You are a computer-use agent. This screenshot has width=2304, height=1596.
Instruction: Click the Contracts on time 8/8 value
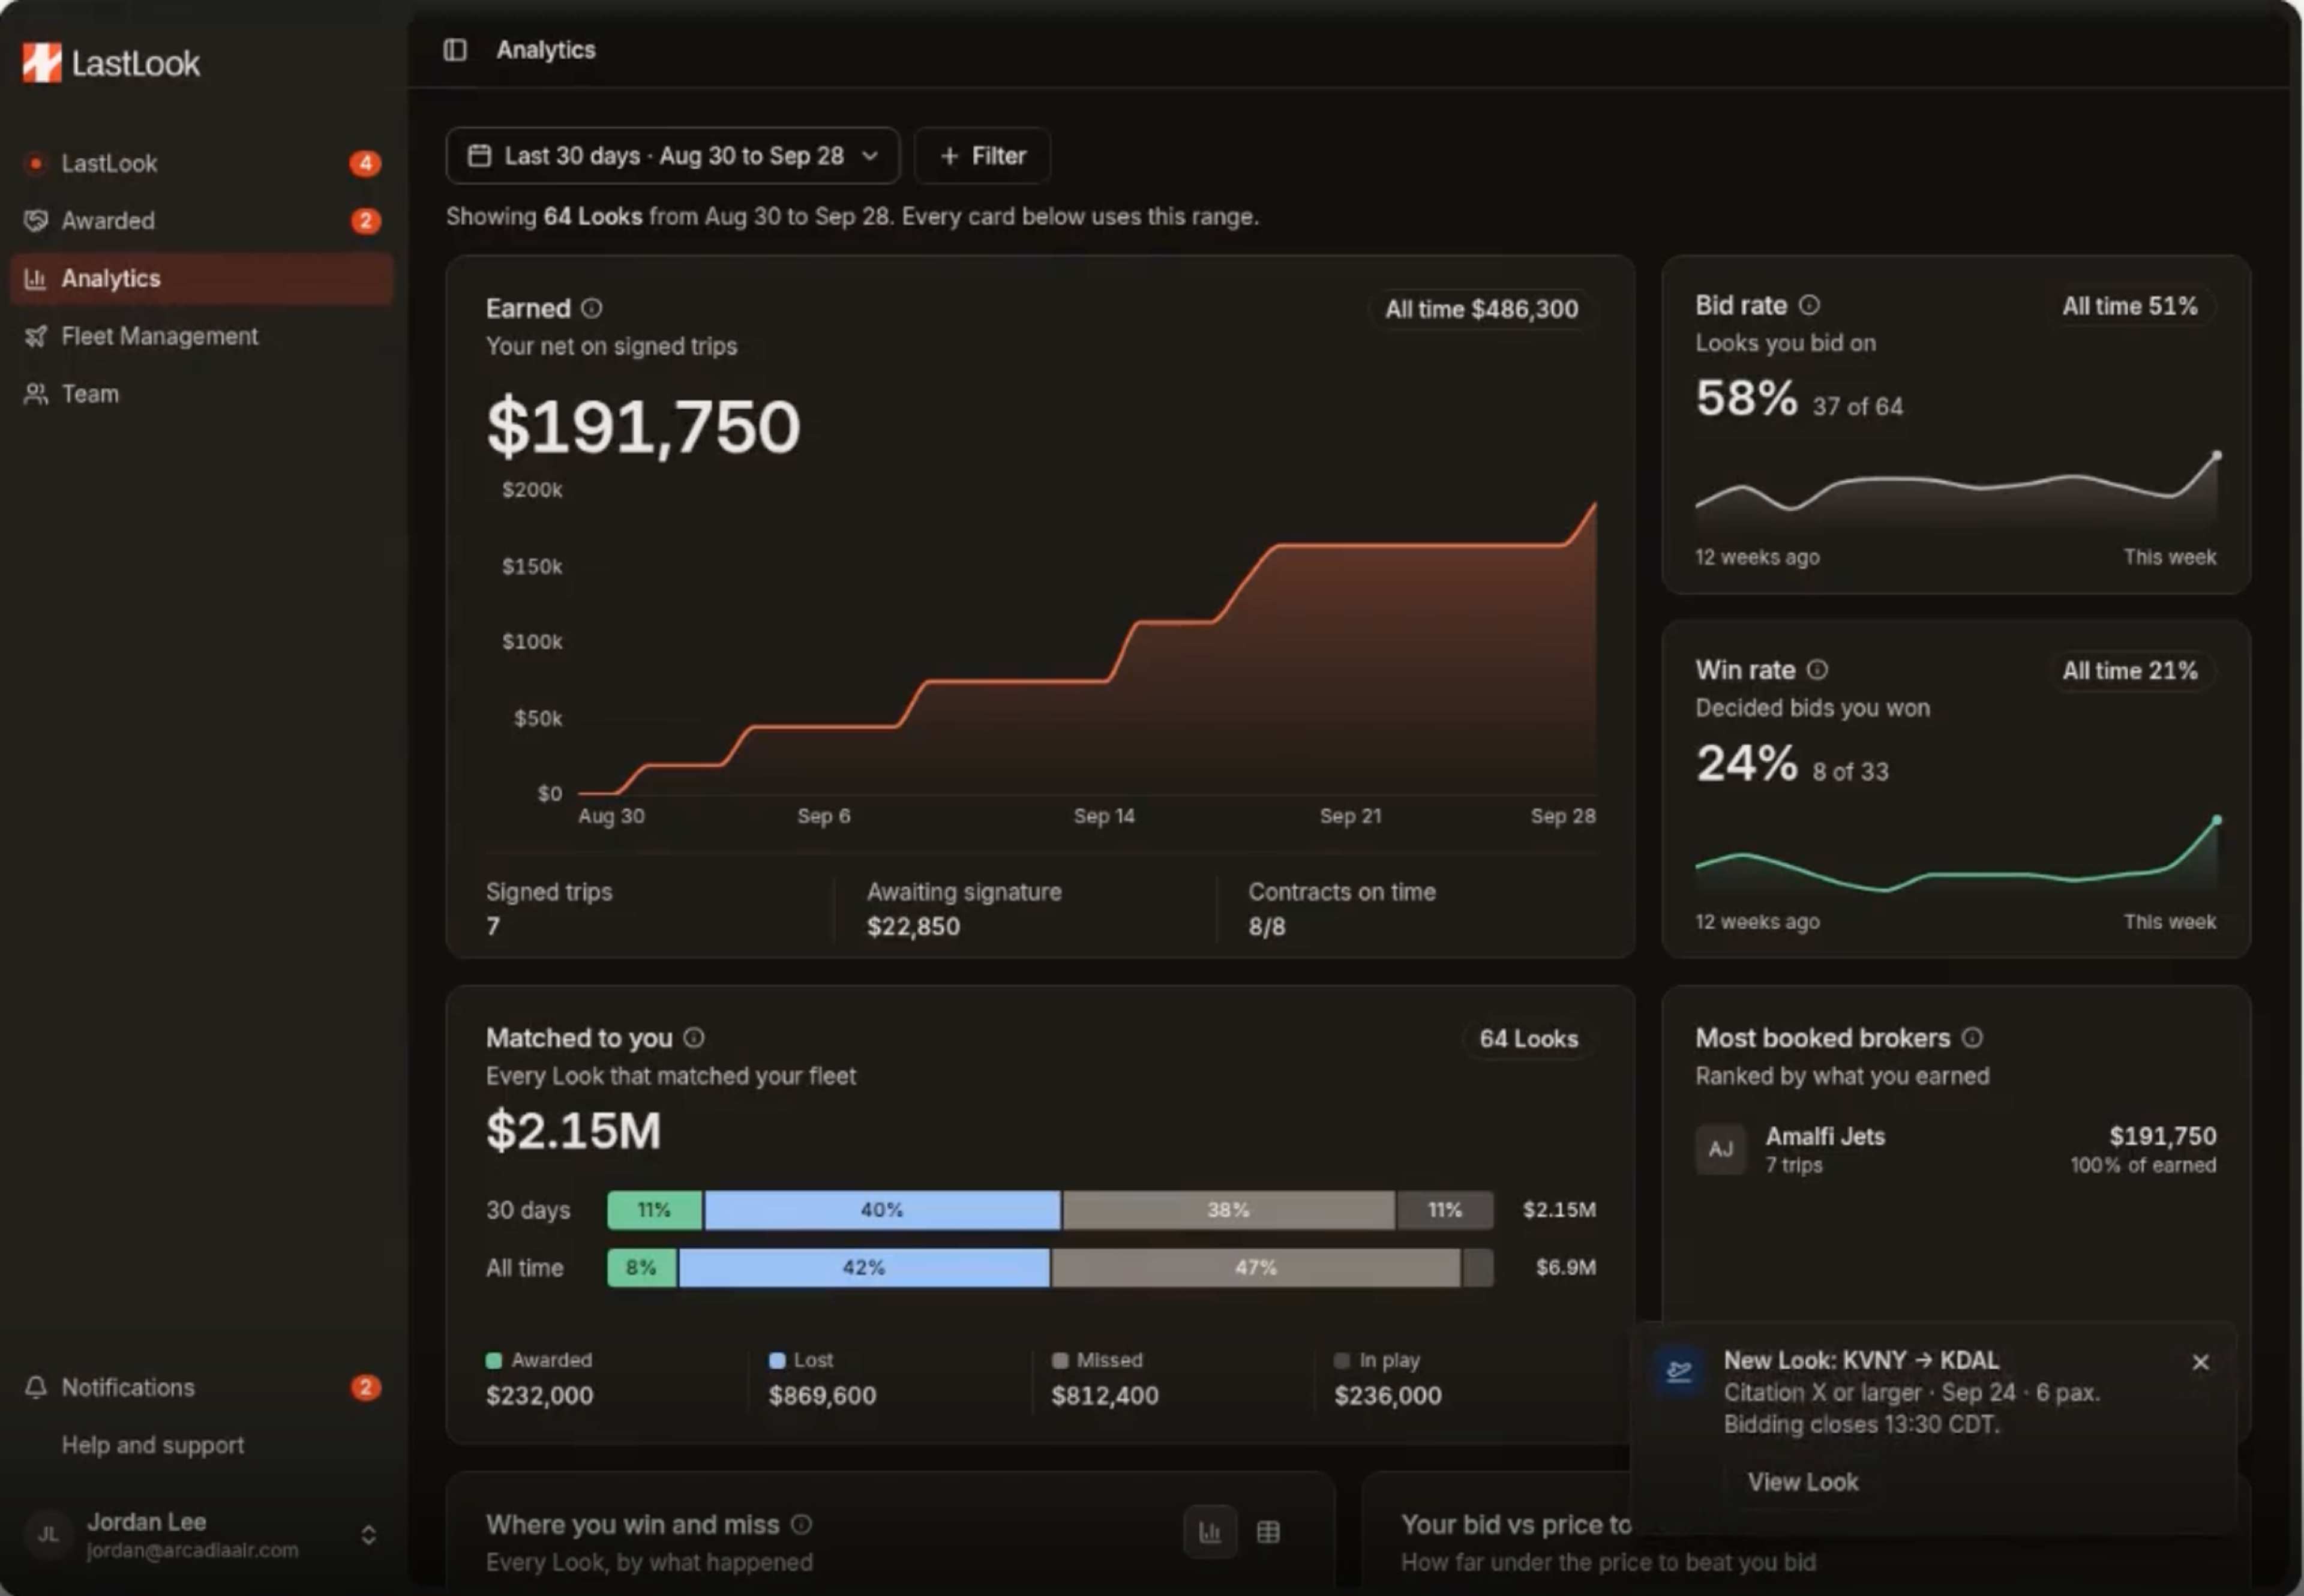1267,927
